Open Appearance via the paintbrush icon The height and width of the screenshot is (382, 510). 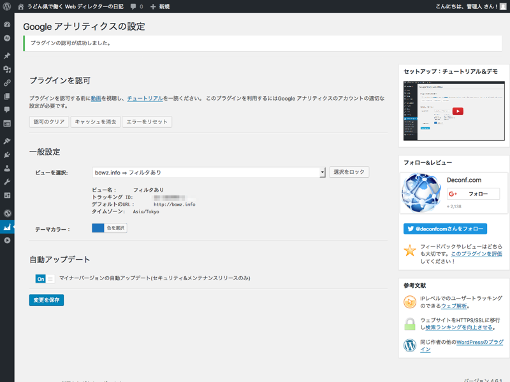click(x=7, y=141)
